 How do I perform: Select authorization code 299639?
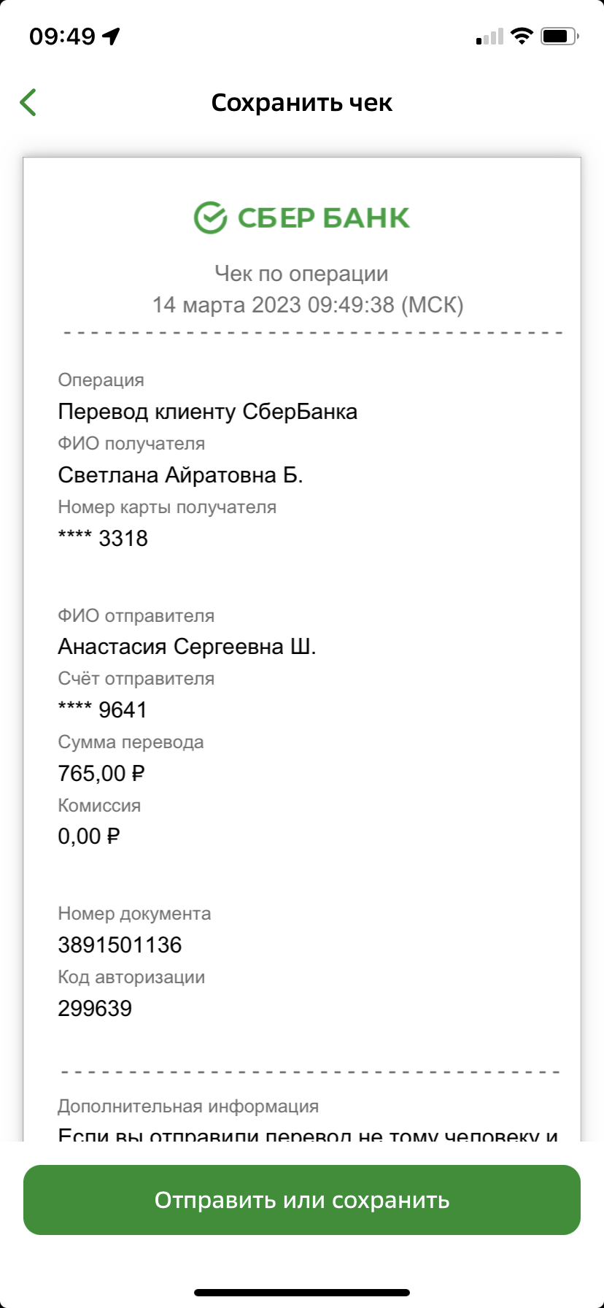[95, 1009]
